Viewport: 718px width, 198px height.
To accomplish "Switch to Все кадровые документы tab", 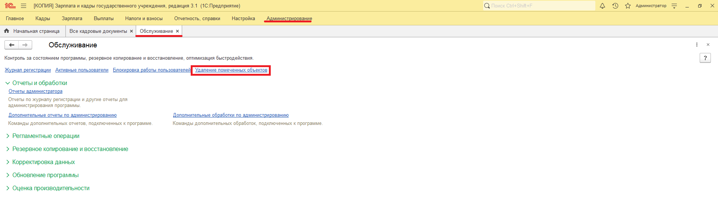I will click(x=98, y=31).
